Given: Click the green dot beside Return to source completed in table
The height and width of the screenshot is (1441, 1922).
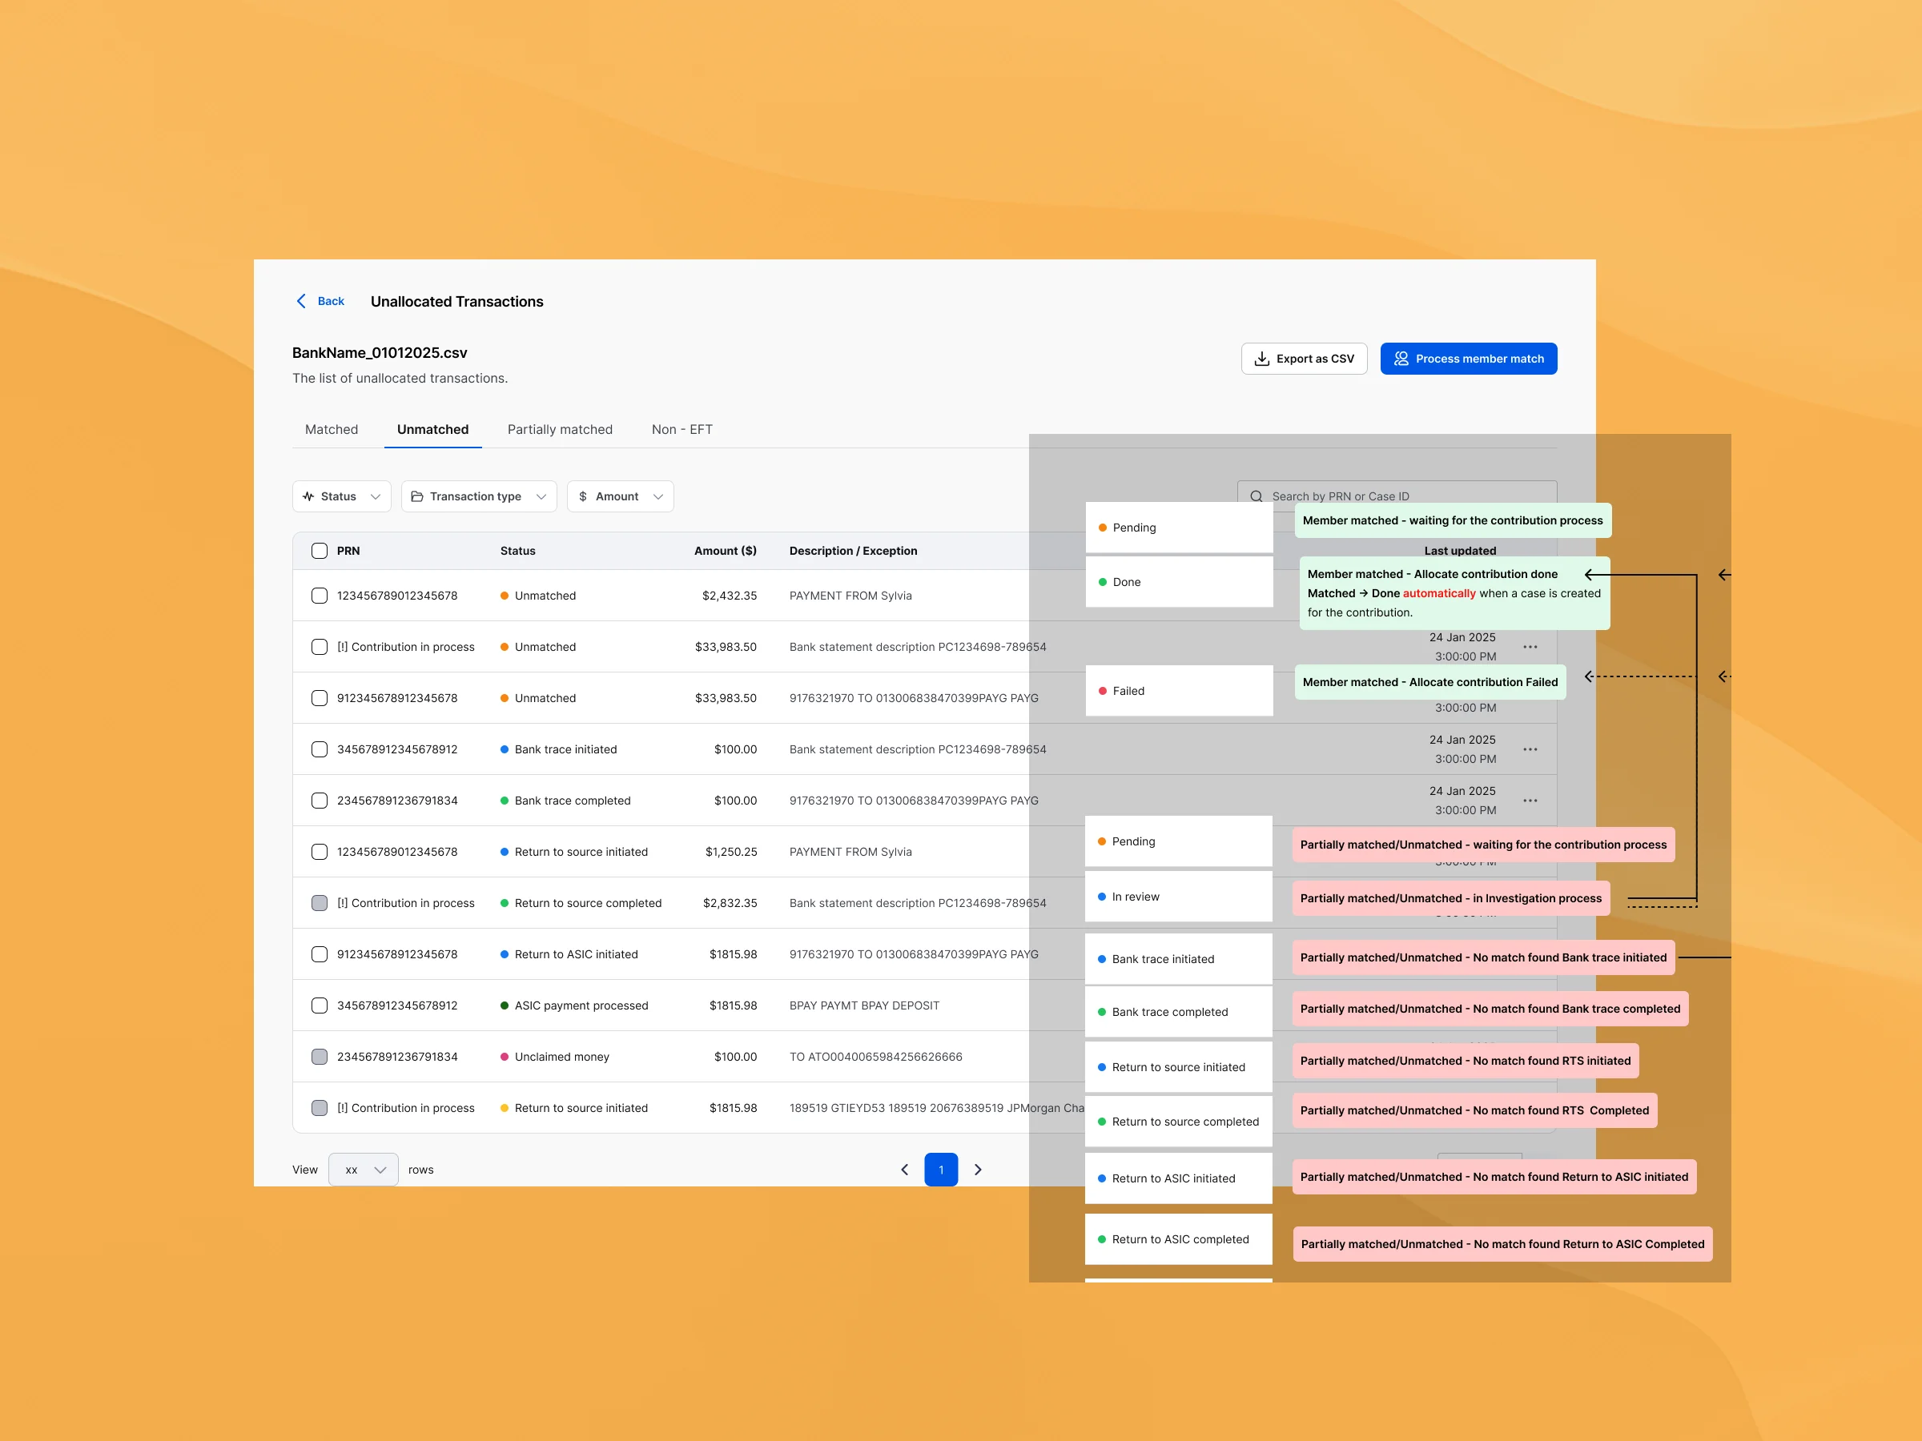Looking at the screenshot, I should pos(504,903).
